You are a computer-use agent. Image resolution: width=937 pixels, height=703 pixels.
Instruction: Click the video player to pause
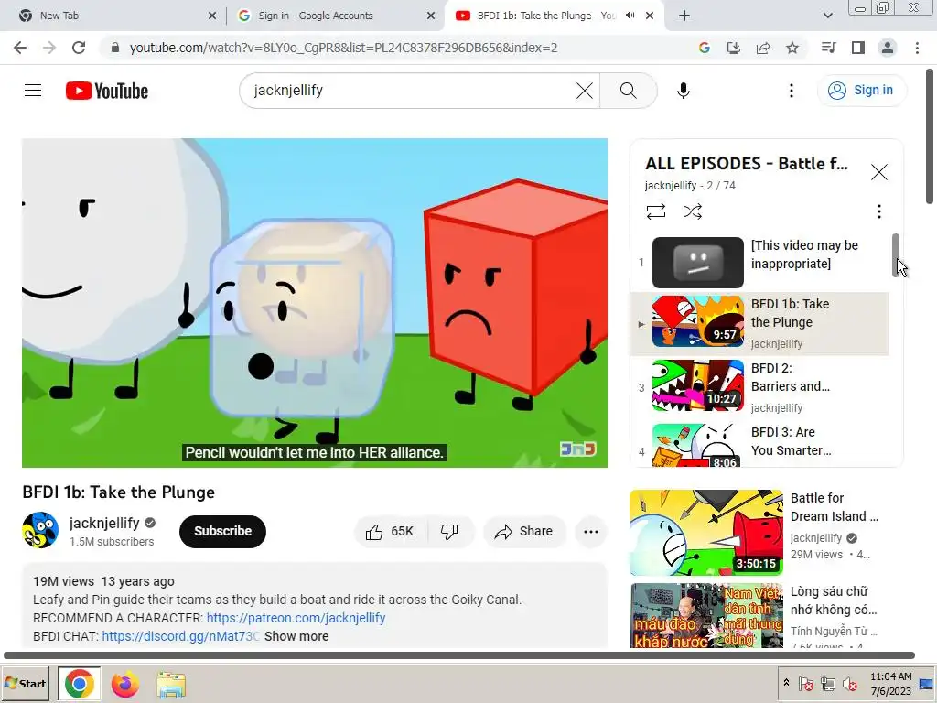pyautogui.click(x=315, y=302)
